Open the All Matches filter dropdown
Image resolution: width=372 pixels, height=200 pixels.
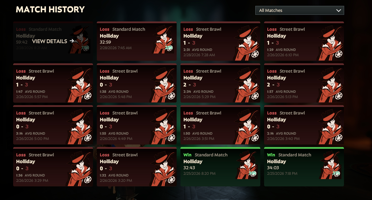coord(299,10)
